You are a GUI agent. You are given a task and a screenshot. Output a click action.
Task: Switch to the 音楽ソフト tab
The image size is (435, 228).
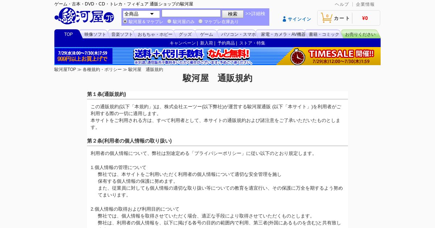point(122,34)
